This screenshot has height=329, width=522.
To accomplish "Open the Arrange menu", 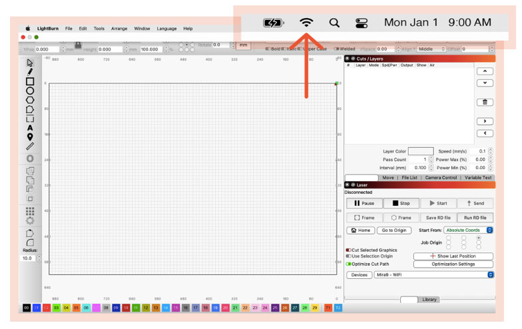I will [119, 29].
